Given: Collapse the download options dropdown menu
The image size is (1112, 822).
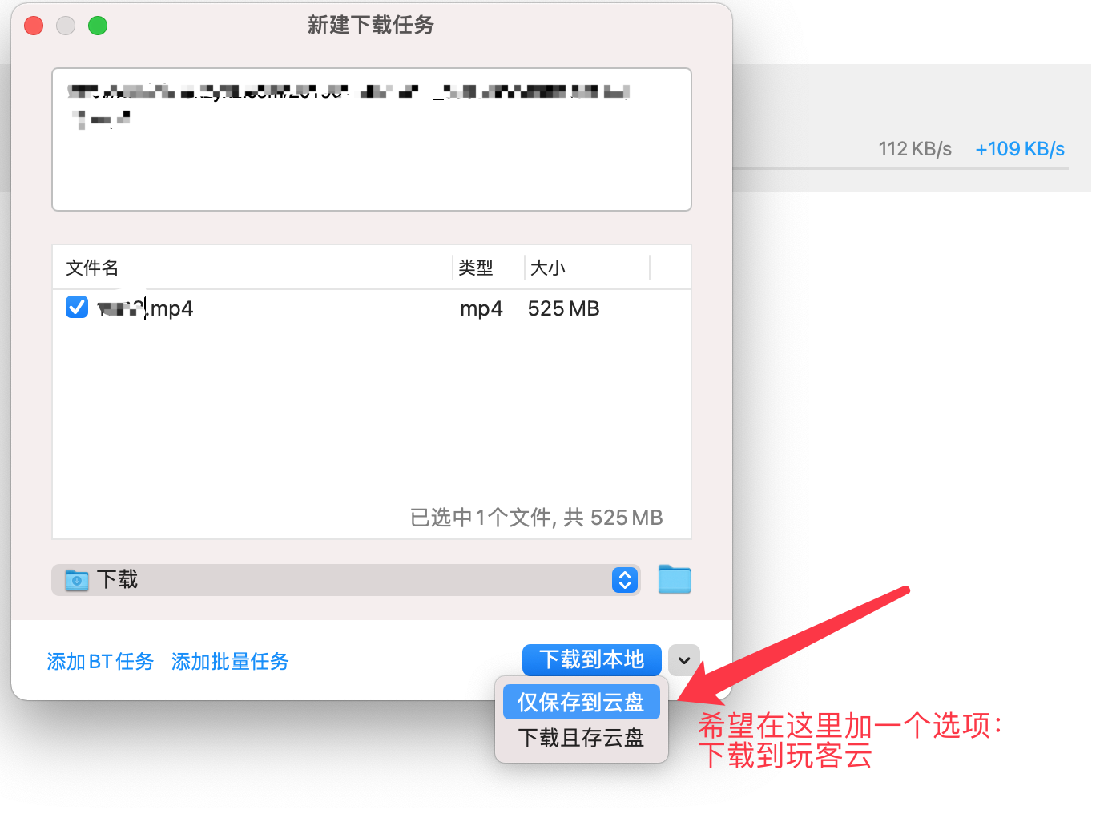Looking at the screenshot, I should [x=683, y=660].
